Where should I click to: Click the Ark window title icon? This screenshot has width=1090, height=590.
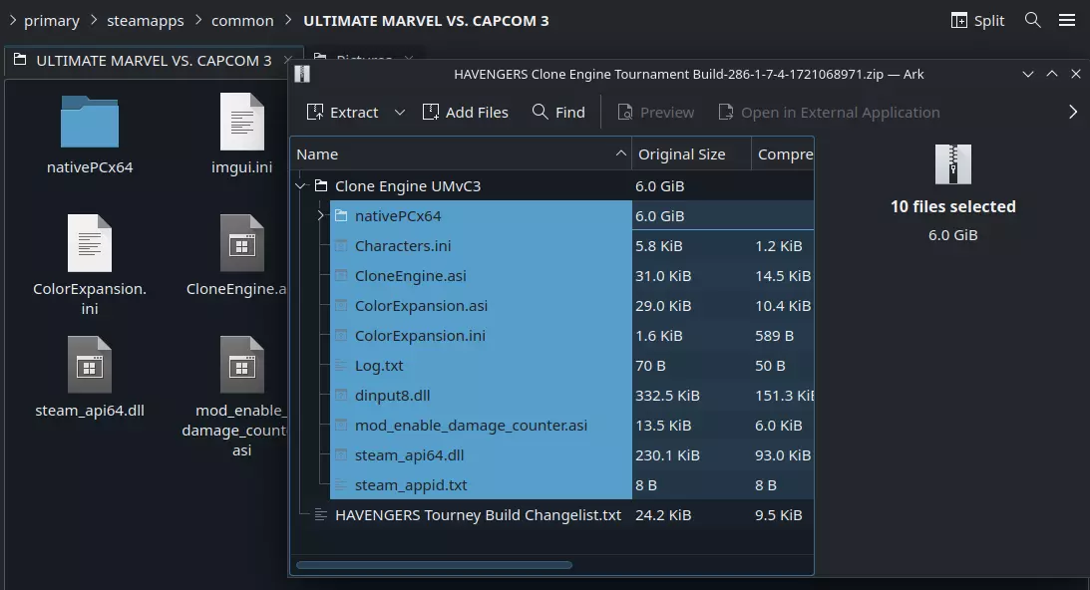[x=302, y=75]
